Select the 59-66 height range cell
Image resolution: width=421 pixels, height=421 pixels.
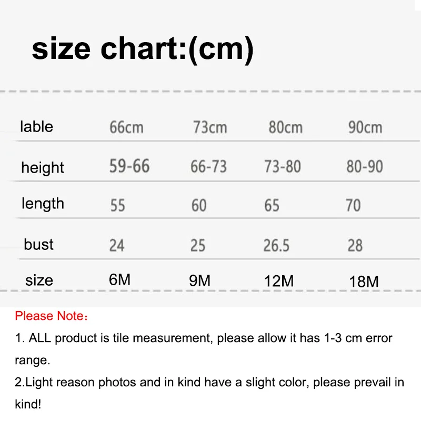point(129,167)
